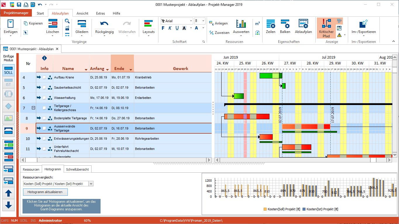Toggle the SOLL insert mode

(8, 70)
